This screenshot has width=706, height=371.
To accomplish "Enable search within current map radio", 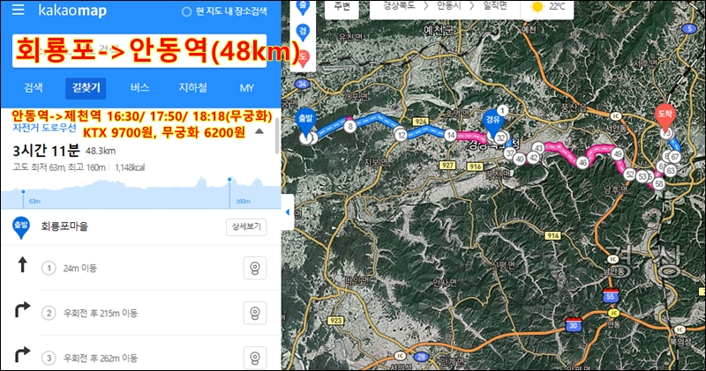I will point(186,11).
